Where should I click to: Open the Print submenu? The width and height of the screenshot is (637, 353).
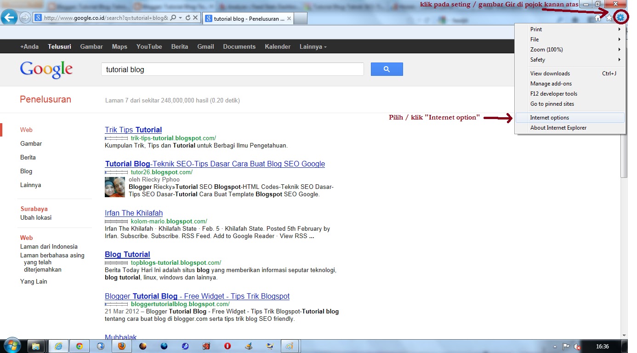click(x=570, y=29)
